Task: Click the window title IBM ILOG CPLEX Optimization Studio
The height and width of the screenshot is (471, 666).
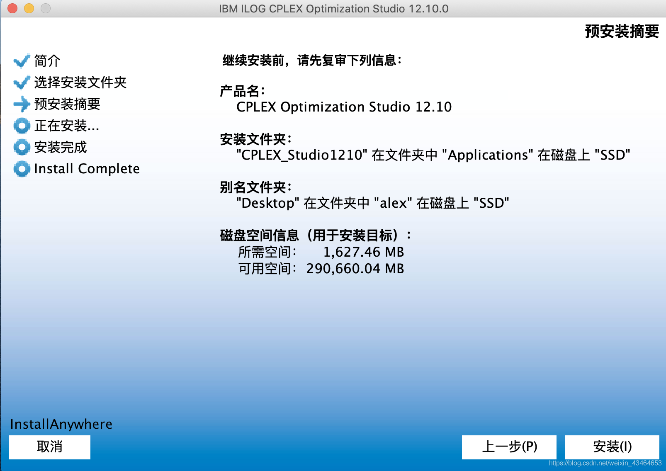Action: (334, 9)
